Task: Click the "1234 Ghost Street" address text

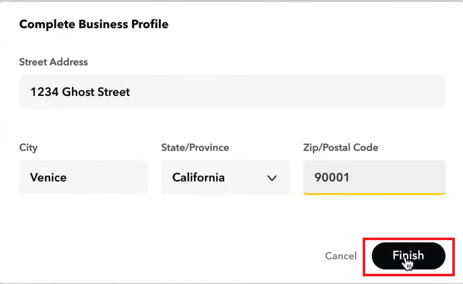Action: (x=80, y=92)
